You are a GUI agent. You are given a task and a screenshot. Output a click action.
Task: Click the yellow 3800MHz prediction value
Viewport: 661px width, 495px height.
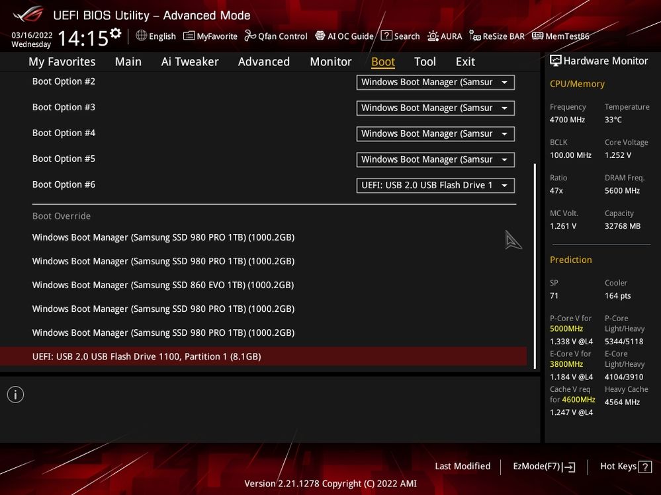tap(566, 364)
